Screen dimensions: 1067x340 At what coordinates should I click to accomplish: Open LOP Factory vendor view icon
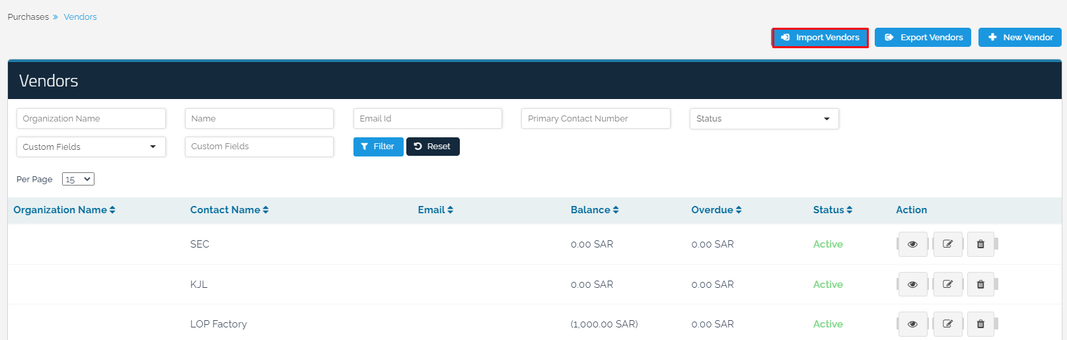pyautogui.click(x=912, y=324)
